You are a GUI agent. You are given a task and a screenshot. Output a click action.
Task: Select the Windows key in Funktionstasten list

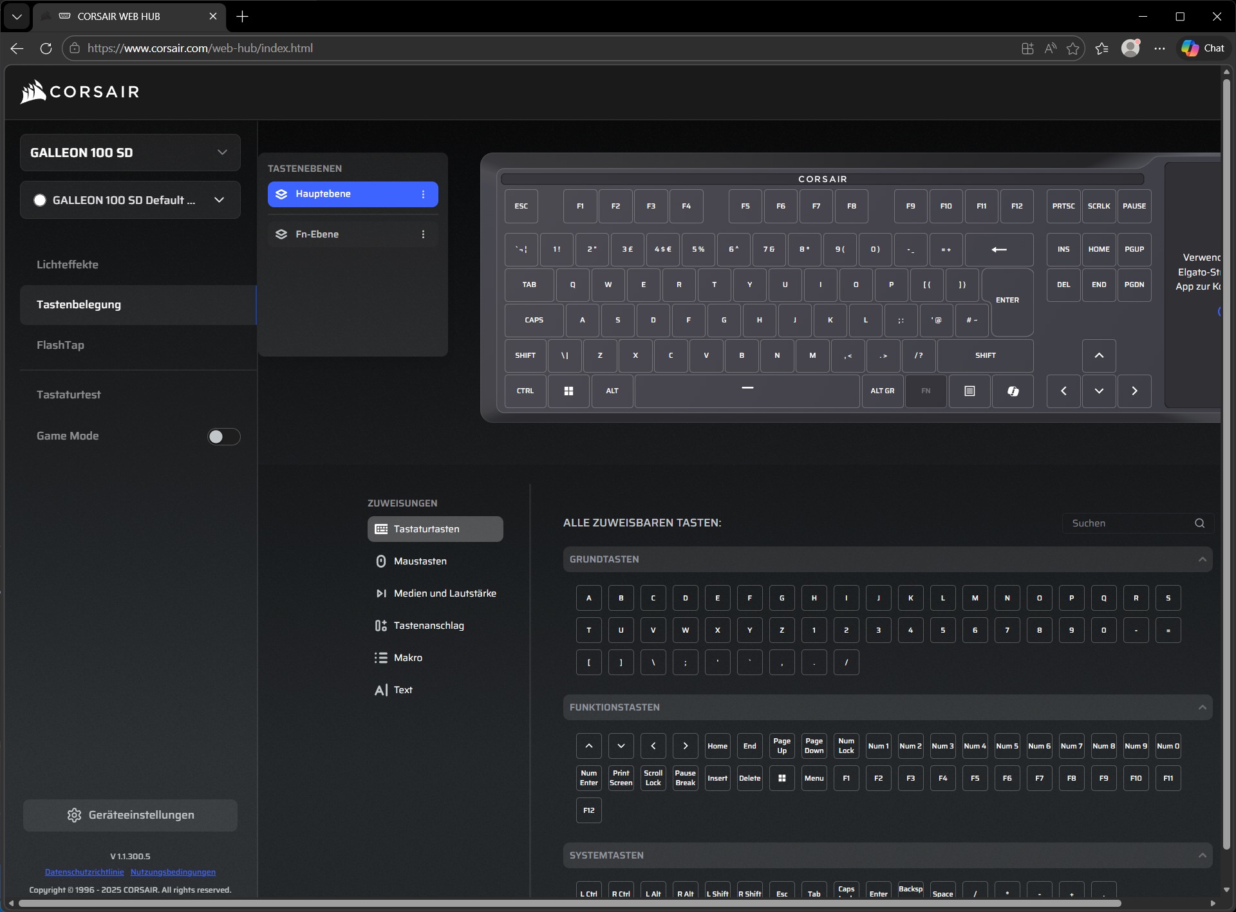click(782, 778)
